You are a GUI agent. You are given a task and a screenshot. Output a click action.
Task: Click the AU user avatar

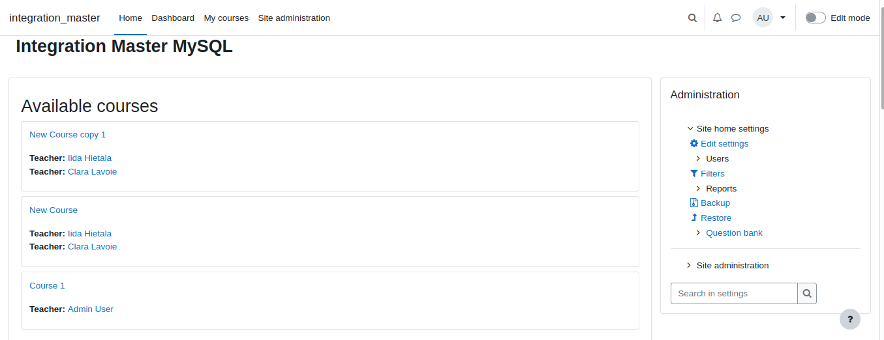pyautogui.click(x=763, y=18)
